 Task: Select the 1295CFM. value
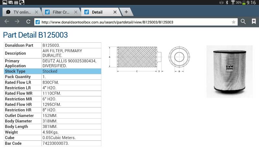click(x=52, y=104)
